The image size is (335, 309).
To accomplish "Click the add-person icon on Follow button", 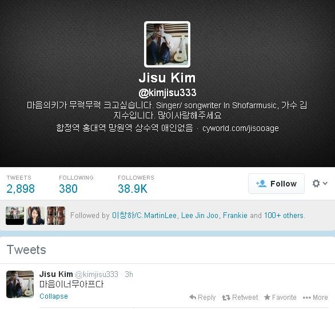I will pos(261,184).
